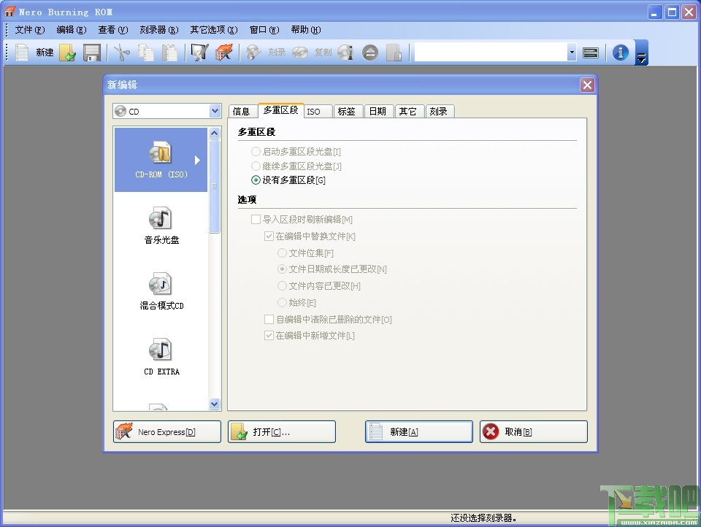Switch to the 刻录 tab
The width and height of the screenshot is (701, 527).
(x=438, y=111)
